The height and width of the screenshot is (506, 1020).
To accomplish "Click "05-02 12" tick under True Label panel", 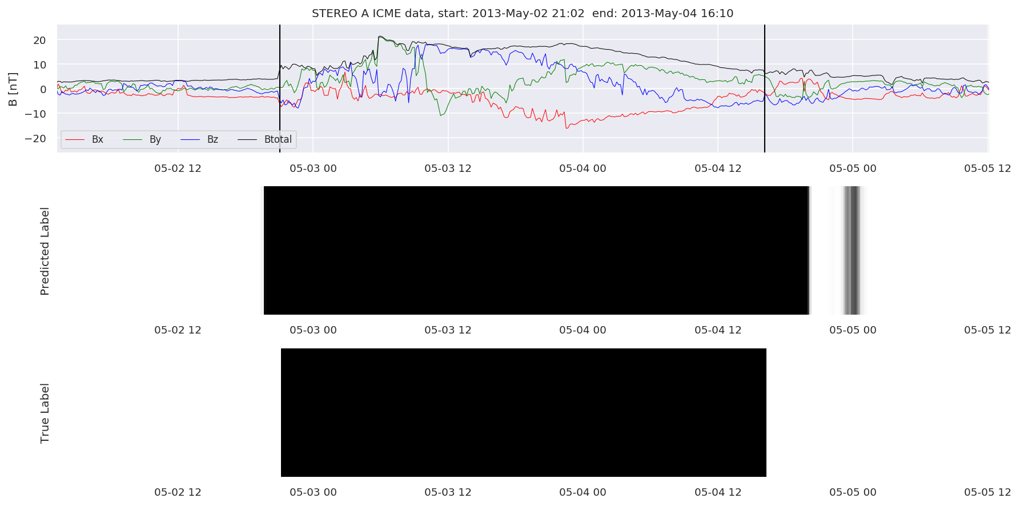I will (x=178, y=492).
